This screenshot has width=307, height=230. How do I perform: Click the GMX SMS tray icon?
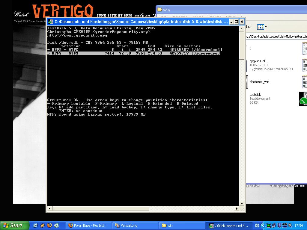click(285, 226)
